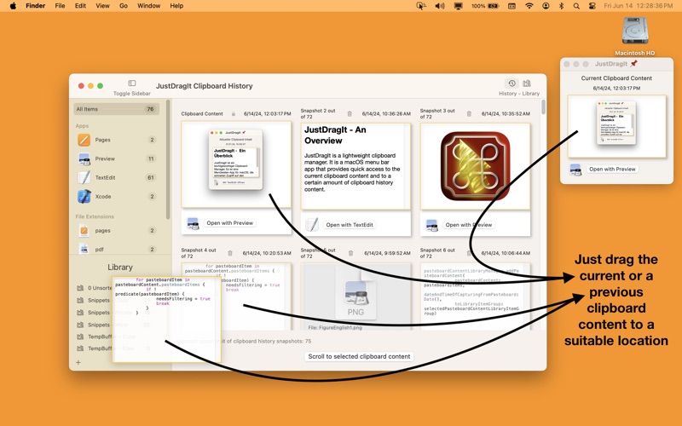Click TextEdit app icon under Snapshot 2 card
Image resolution: width=682 pixels, height=426 pixels.
312,225
